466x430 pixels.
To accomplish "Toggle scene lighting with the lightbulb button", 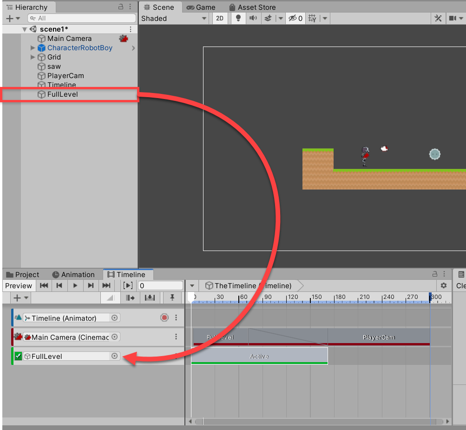I will tap(238, 19).
